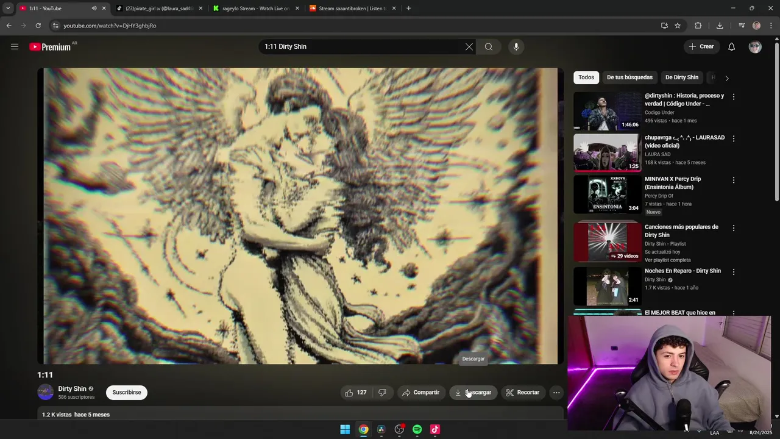
Task: Open the YouTube hamburger guide menu
Action: (x=15, y=47)
